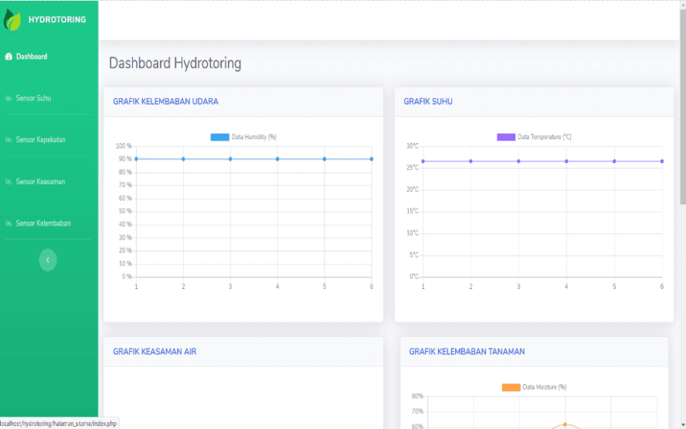Click the Data Humidity (%) legend label
The height and width of the screenshot is (429, 686).
(x=253, y=137)
